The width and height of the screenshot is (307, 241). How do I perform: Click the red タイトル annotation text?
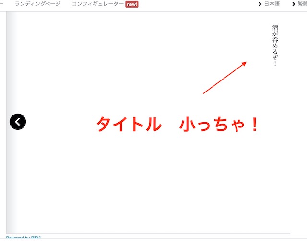pyautogui.click(x=129, y=125)
